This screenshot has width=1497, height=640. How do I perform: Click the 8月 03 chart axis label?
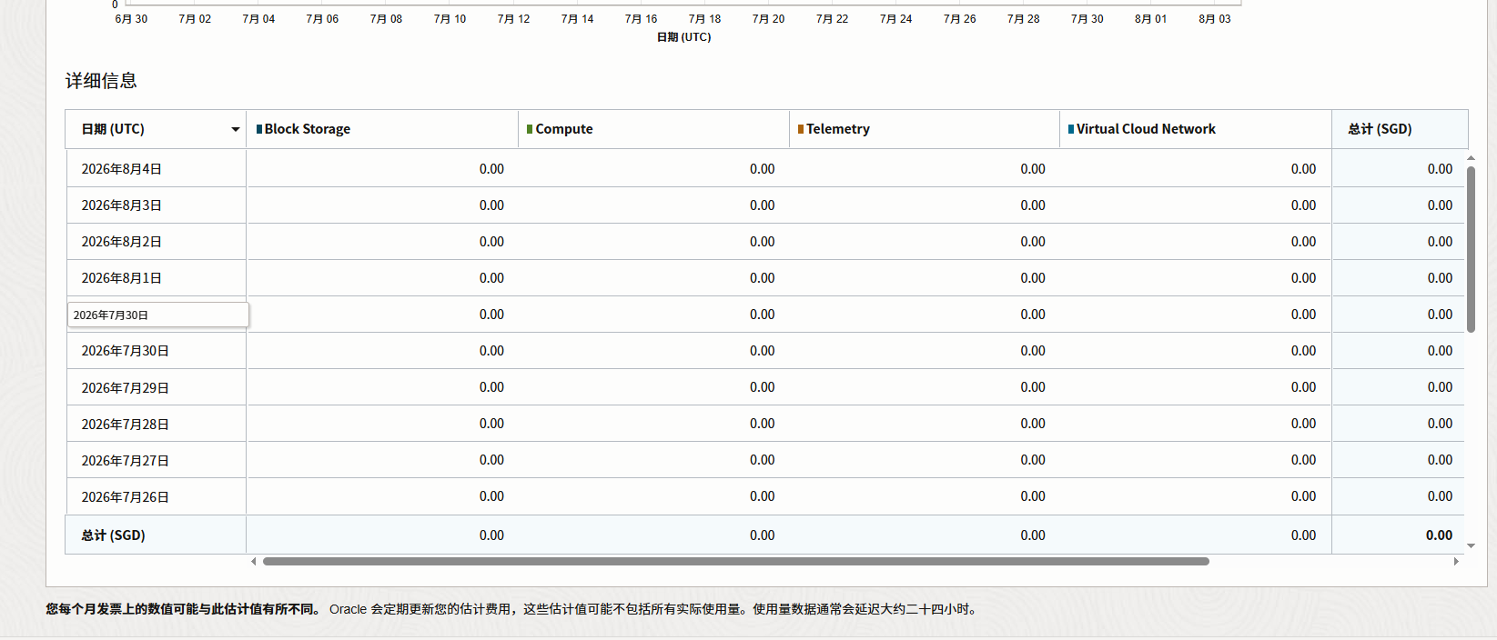(x=1215, y=19)
